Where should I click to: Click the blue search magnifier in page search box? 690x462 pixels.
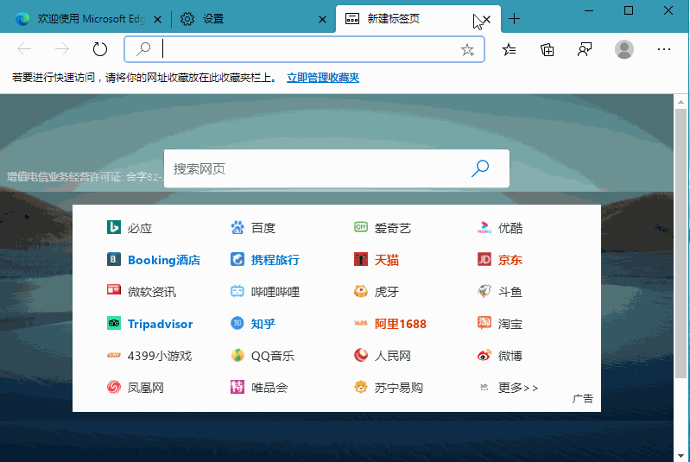[x=480, y=168]
